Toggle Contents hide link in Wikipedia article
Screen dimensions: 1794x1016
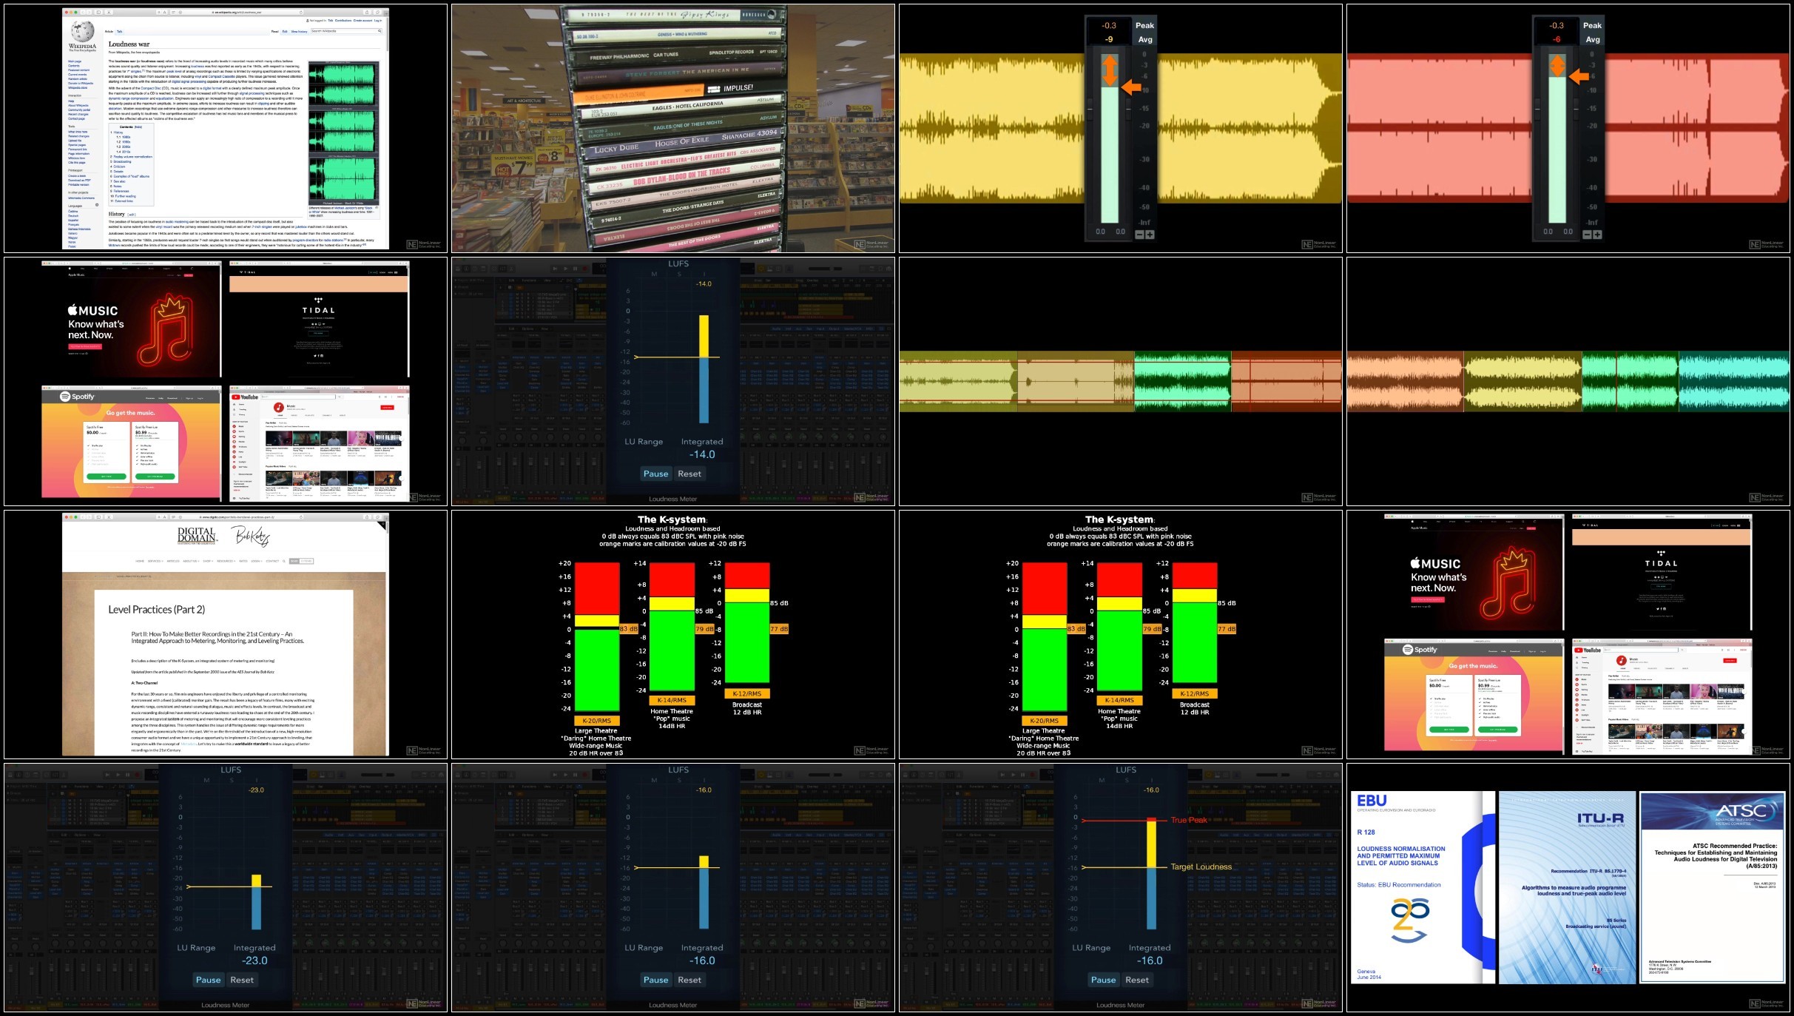[138, 127]
